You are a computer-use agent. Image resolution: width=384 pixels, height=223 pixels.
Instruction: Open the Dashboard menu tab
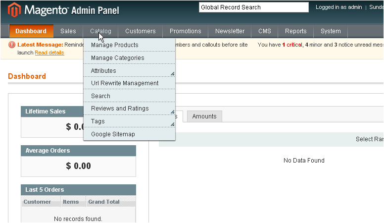[x=31, y=31]
